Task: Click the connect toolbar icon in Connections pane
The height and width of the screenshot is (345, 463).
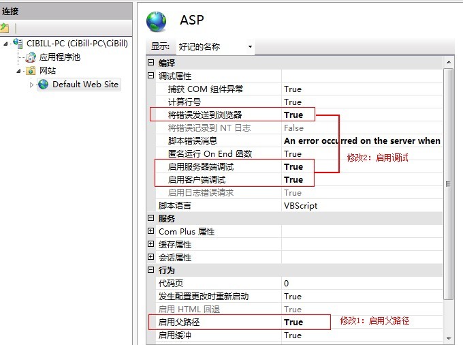Action: pos(5,28)
